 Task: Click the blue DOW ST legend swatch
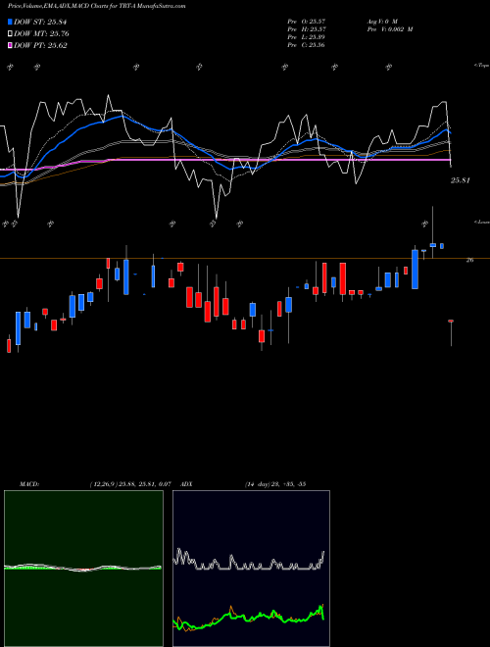(10, 22)
